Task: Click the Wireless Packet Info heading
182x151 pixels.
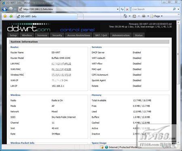Action: (x=22, y=143)
